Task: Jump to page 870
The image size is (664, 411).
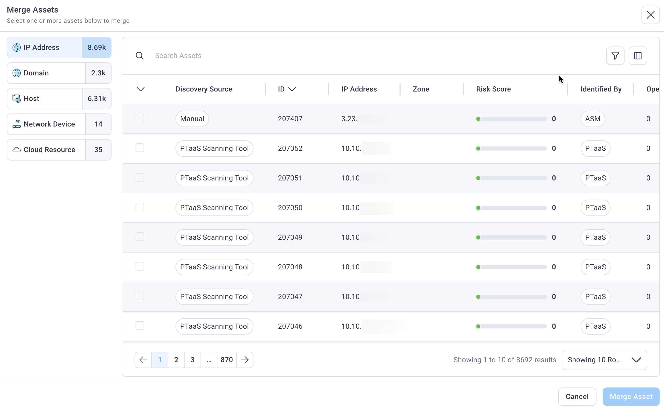Action: [227, 360]
